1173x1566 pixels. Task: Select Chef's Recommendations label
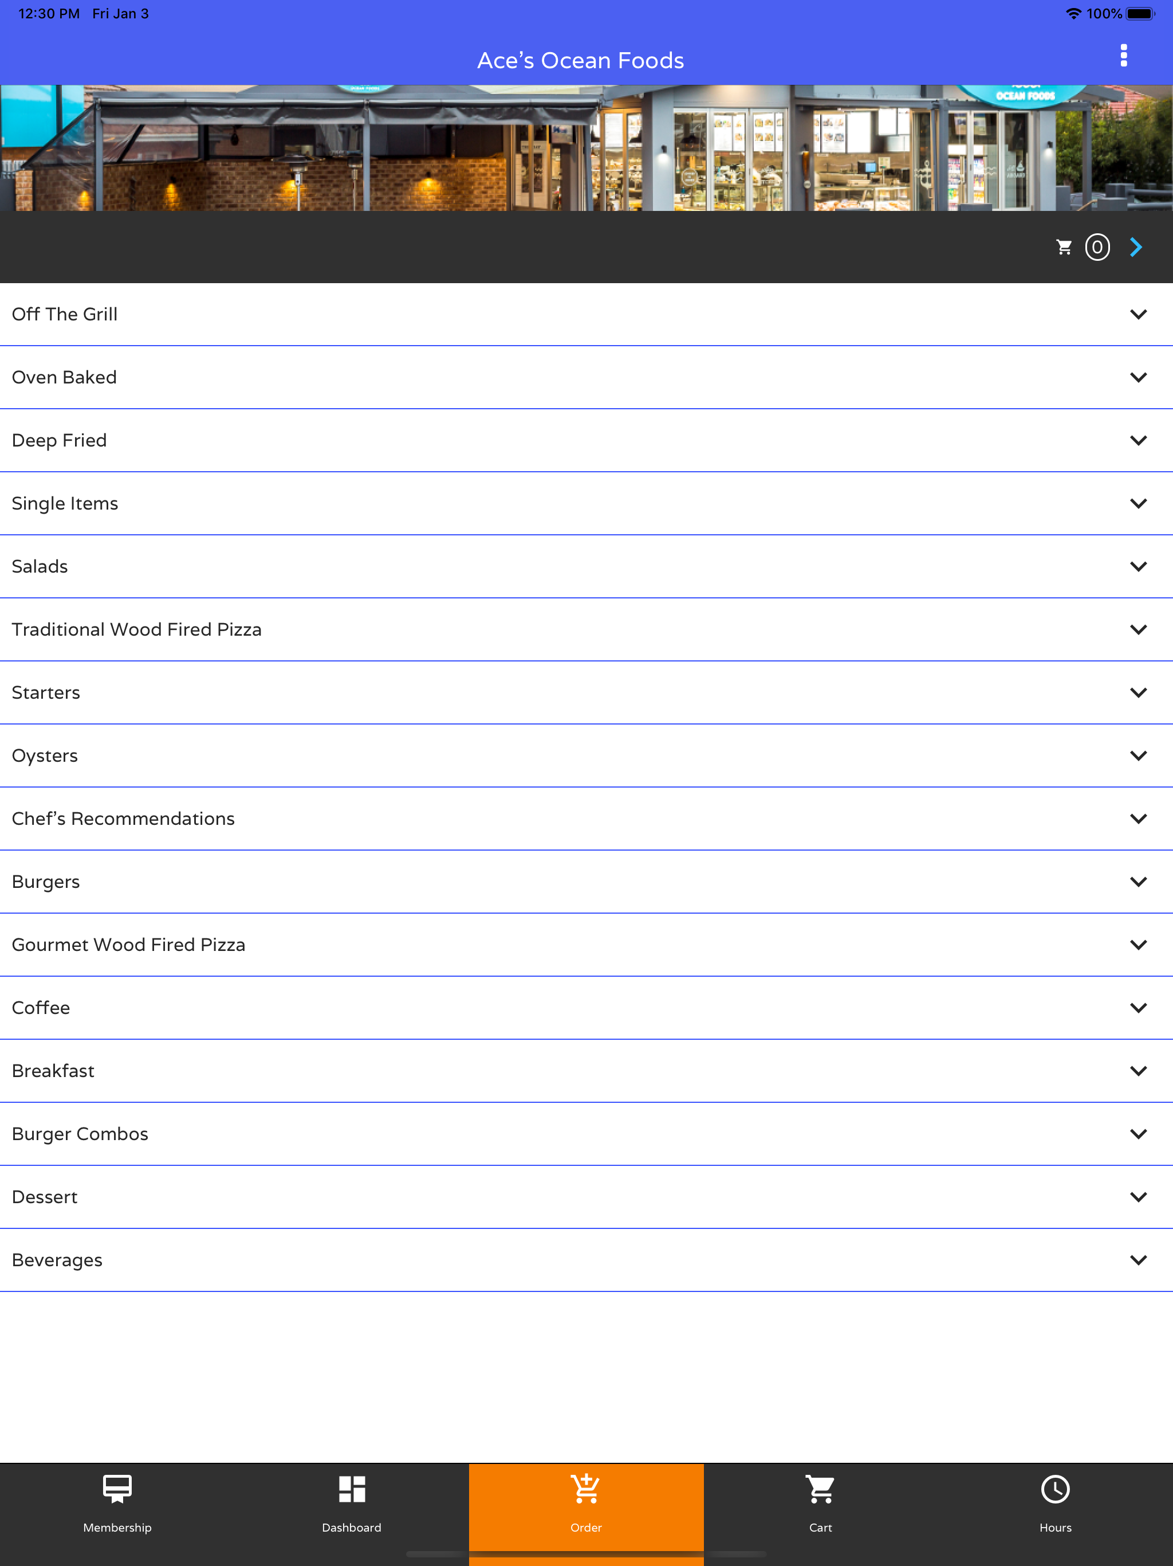pos(123,819)
